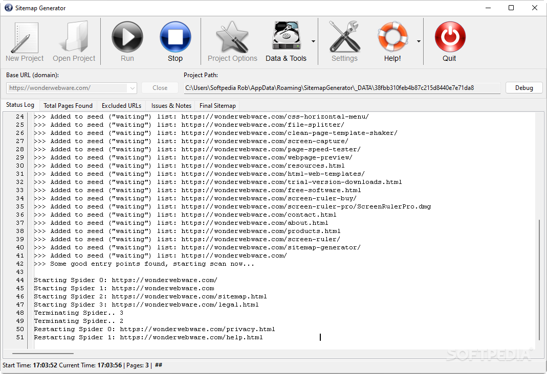Click log line with file-splitter URL

click(189, 125)
